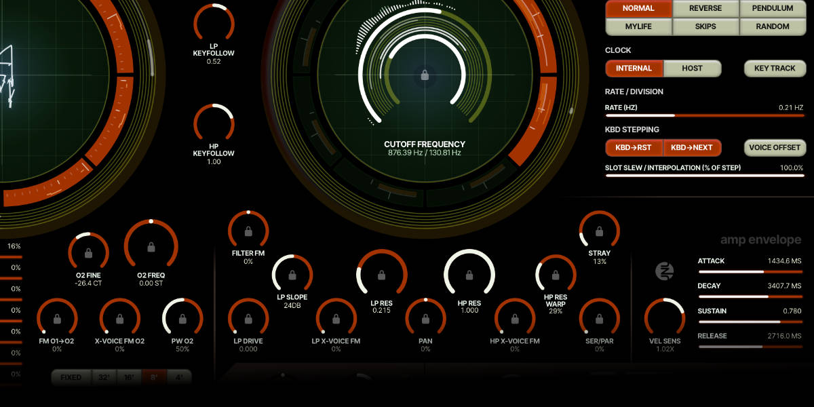Click the slot slew value 100.0%
814x407 pixels.
pos(792,168)
